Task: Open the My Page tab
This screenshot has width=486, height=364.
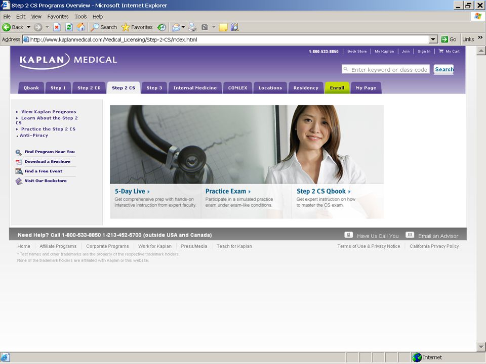Action: (x=366, y=88)
